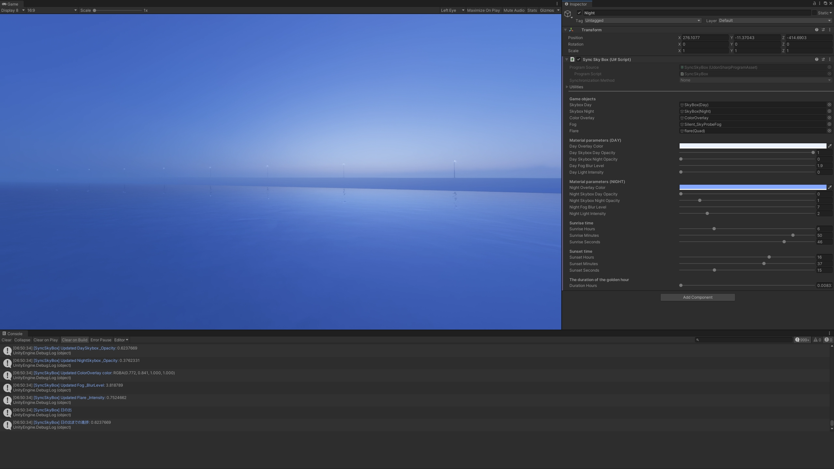Toggle Clear on Play in Console
834x469 pixels.
46,340
